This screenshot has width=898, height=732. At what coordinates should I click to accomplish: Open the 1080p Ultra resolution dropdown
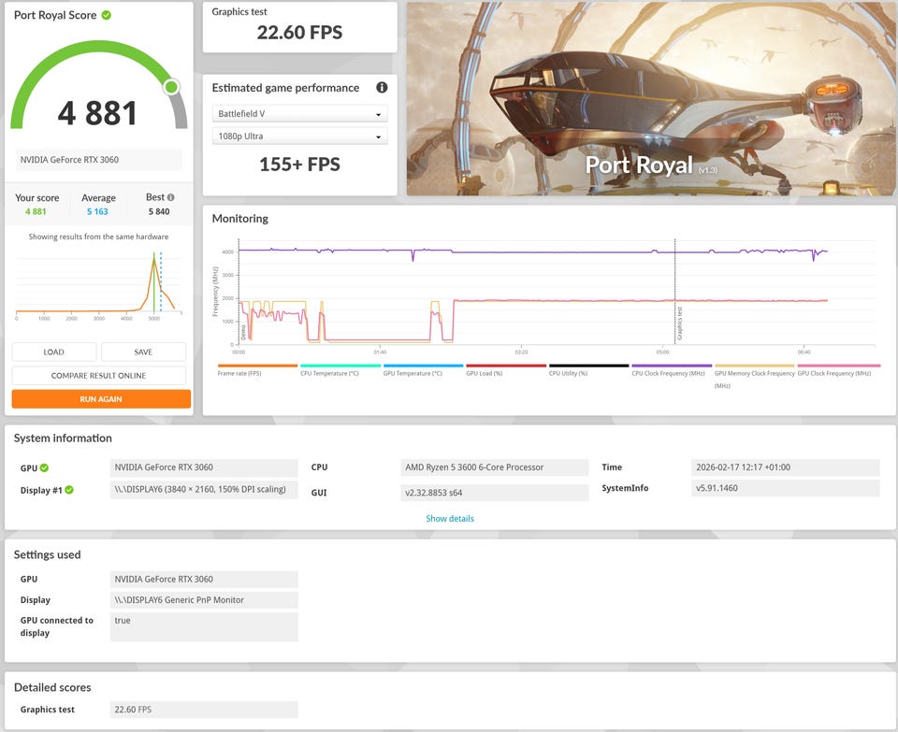pos(299,136)
